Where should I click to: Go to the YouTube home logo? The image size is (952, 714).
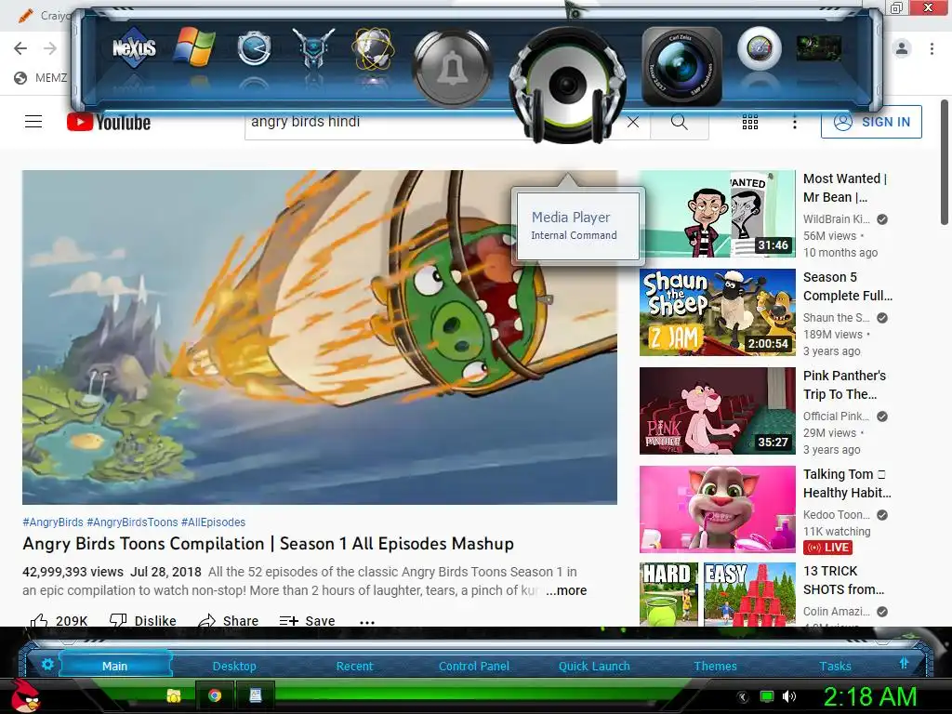click(x=109, y=122)
